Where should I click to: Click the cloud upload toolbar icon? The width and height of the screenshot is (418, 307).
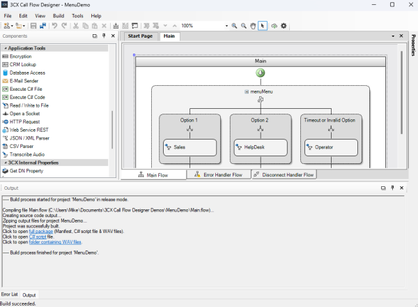point(274,26)
